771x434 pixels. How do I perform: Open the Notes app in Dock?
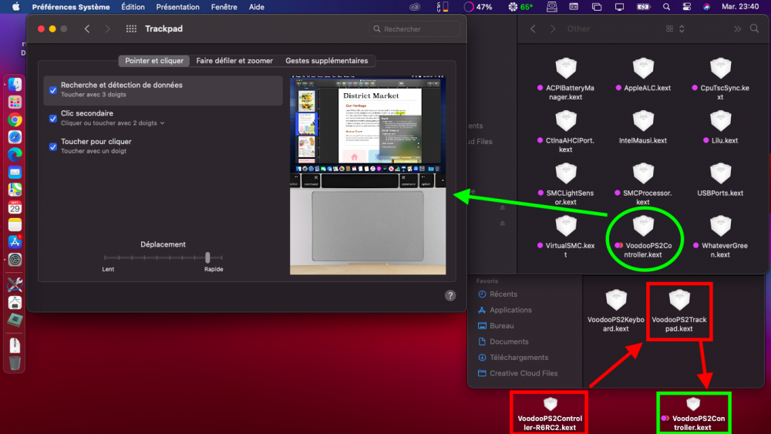pos(15,224)
